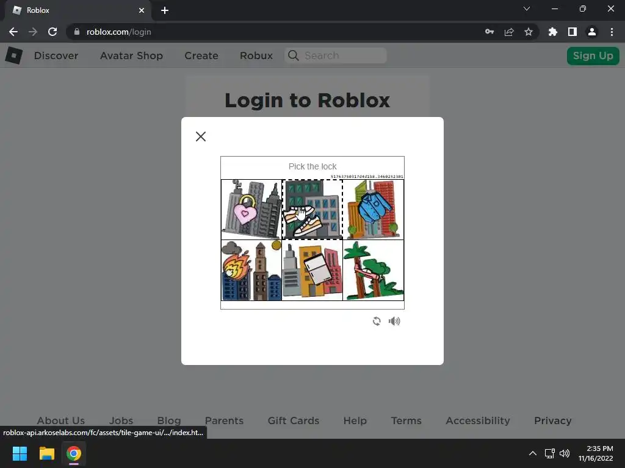The width and height of the screenshot is (625, 468).
Task: Minimize the Chrome window
Action: [555, 9]
